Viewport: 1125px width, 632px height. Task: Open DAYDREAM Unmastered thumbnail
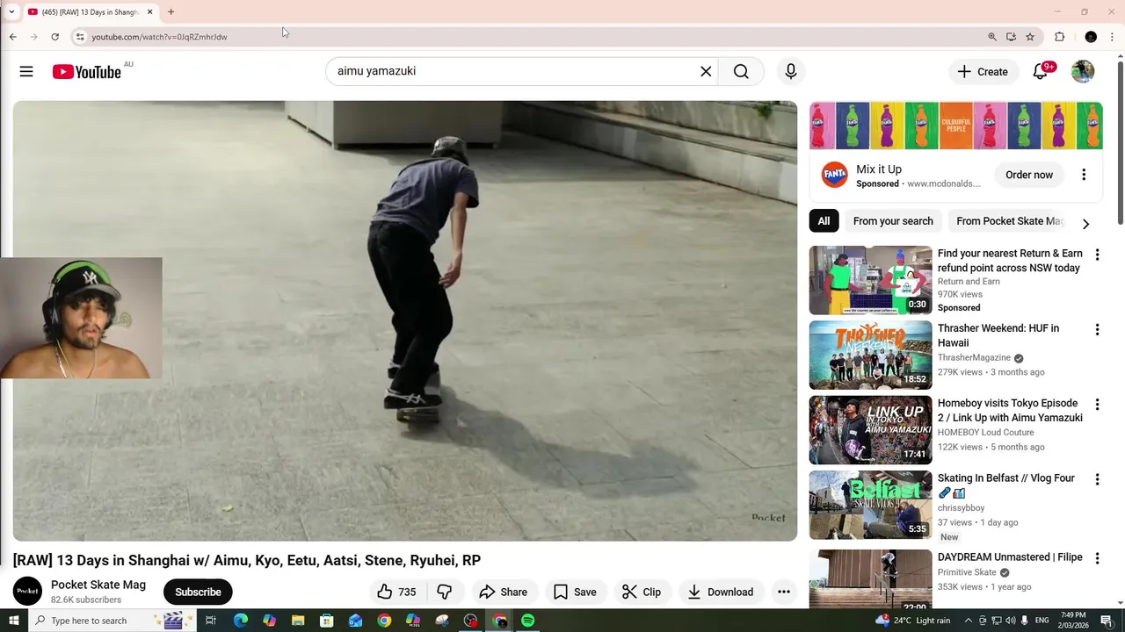(x=870, y=579)
